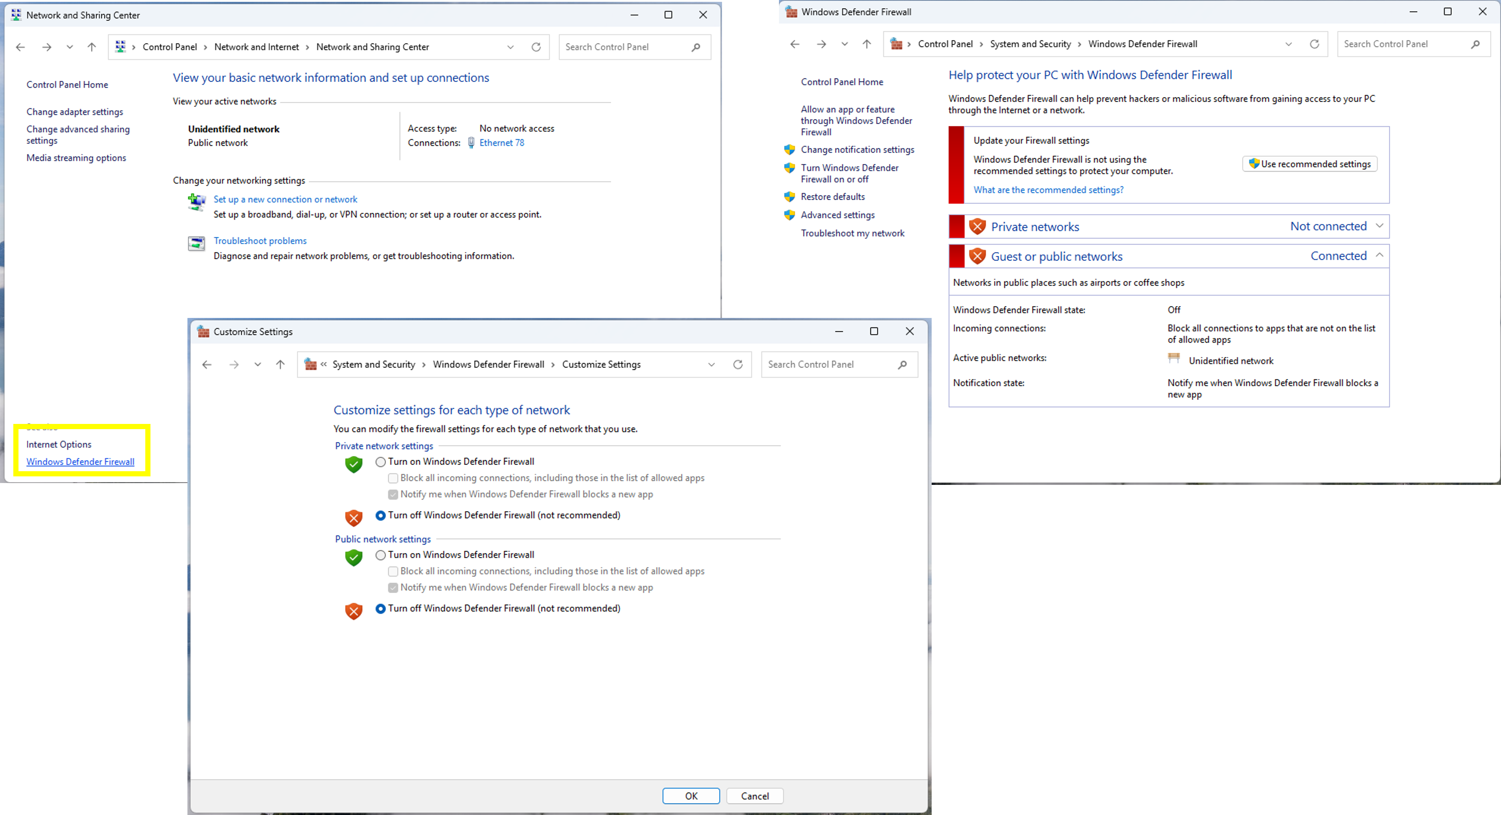Viewport: 1501px width, 815px height.
Task: Click search magnifier in Customize Settings window
Action: click(x=902, y=364)
